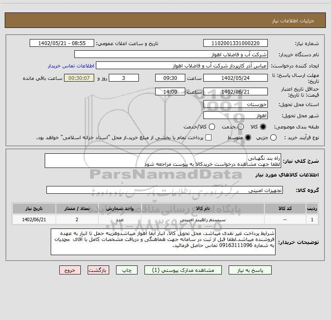Viewport: 331px width, 320px height.
Task: Click the پاسخ به نیاز button
Action: point(250,270)
